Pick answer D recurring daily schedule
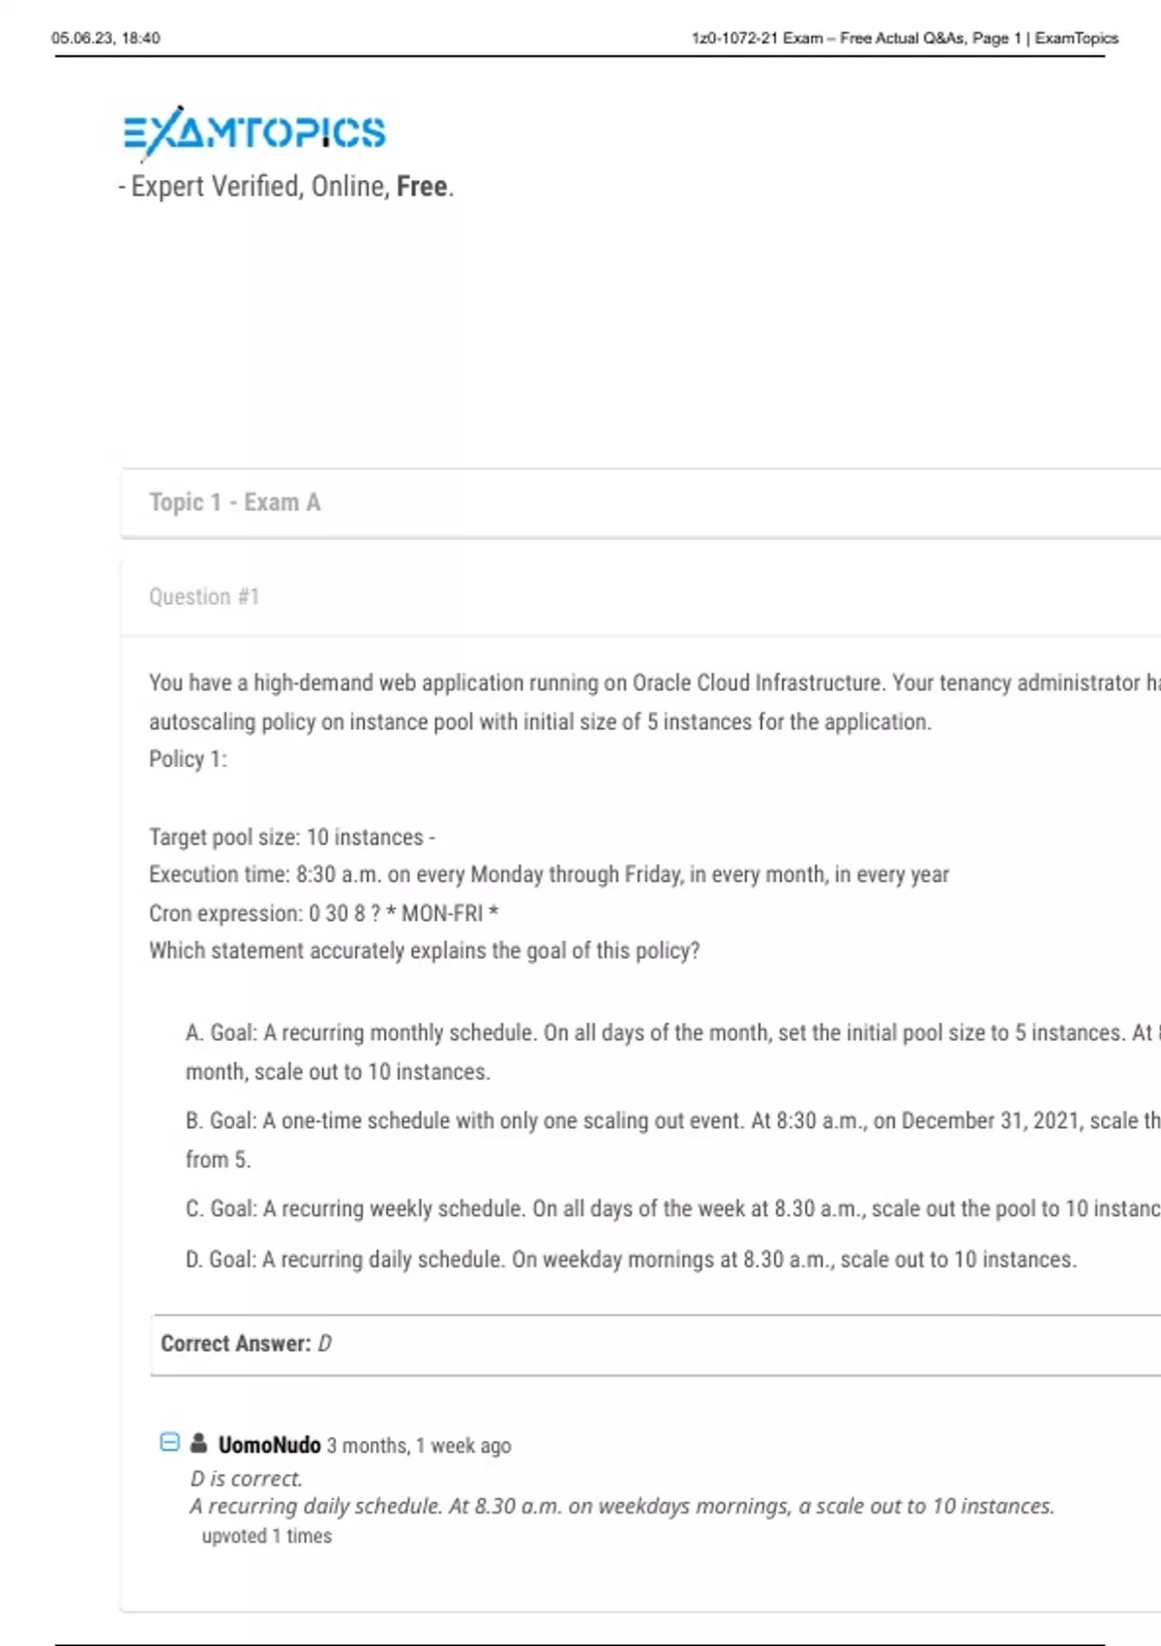Screen dimensions: 1161x1646 [631, 1259]
